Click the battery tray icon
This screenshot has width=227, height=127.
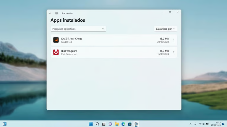click(x=207, y=124)
